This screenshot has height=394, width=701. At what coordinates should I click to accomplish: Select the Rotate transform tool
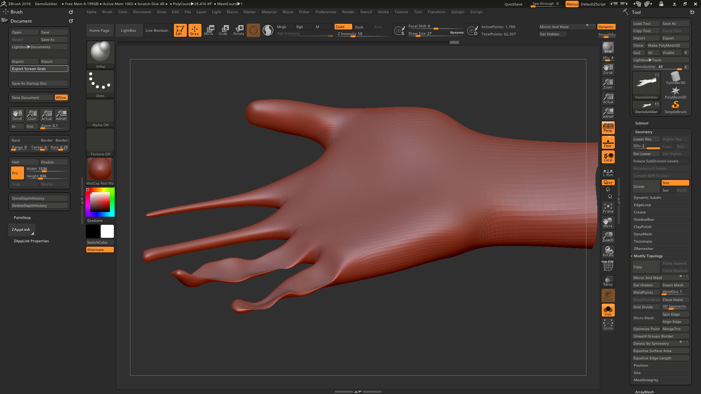tap(239, 30)
